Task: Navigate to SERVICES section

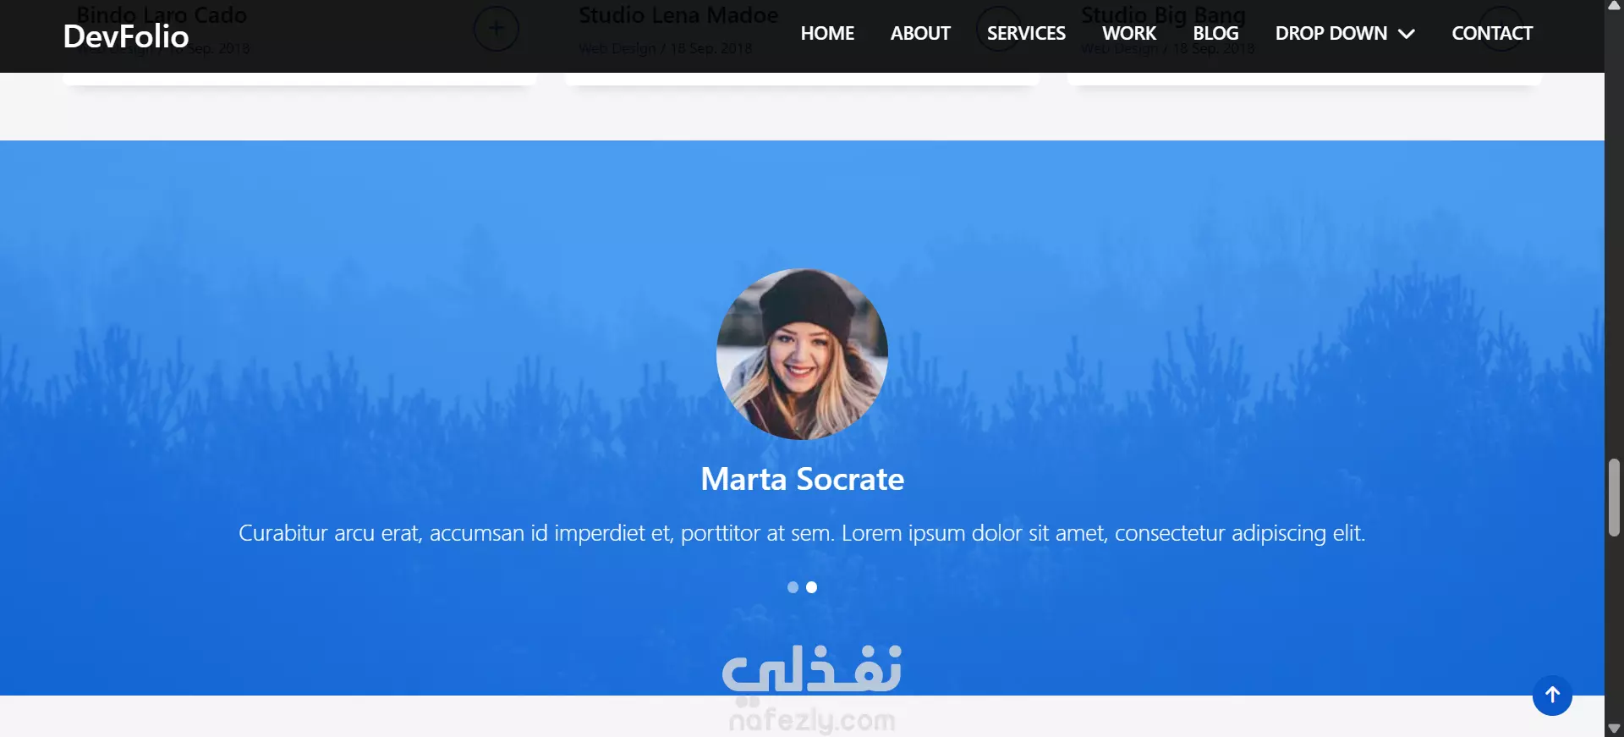Action: 1026,33
